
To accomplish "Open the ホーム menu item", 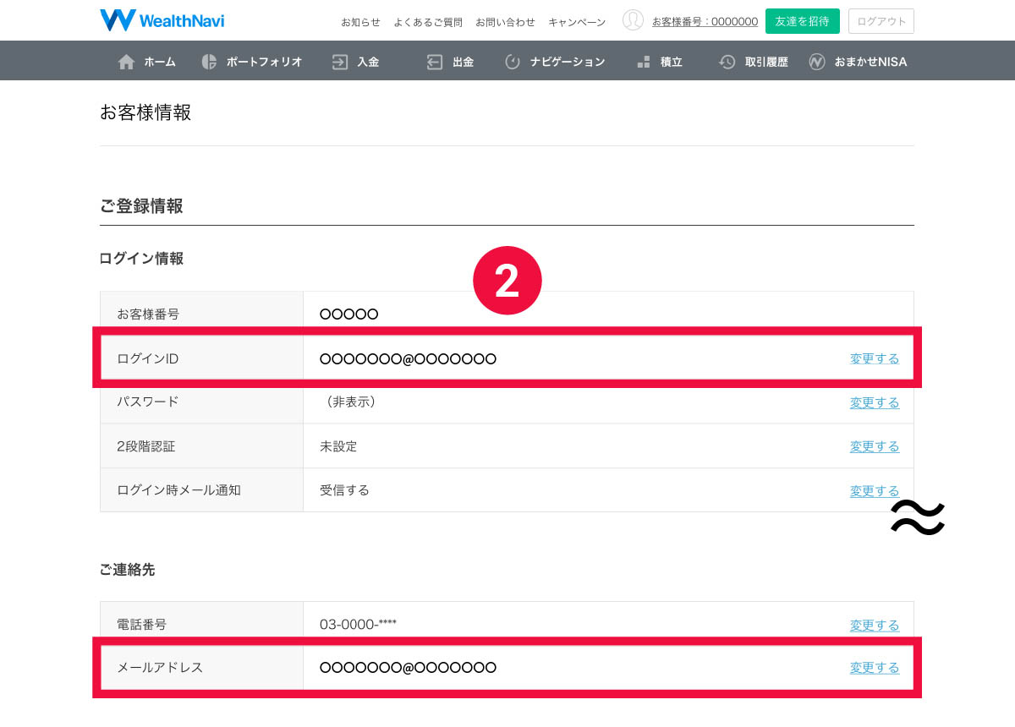I will [x=160, y=62].
